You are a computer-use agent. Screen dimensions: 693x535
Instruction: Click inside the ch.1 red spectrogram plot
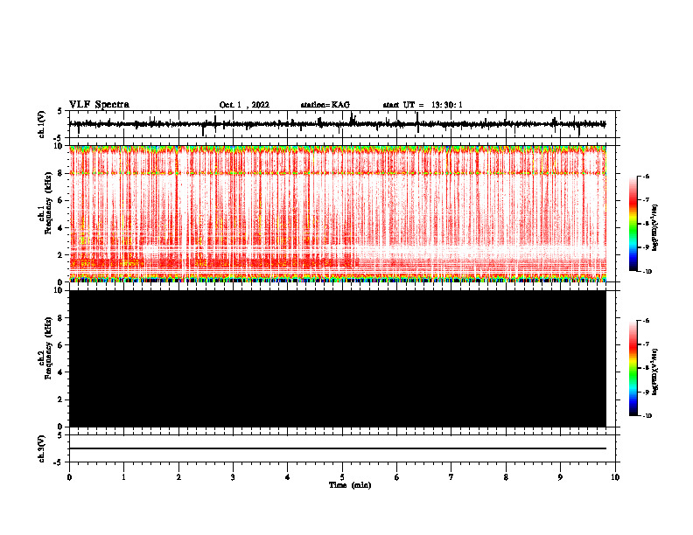click(x=338, y=213)
